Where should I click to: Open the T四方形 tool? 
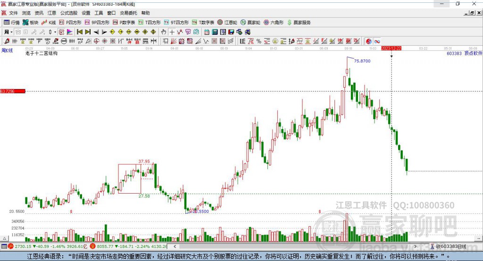click(150, 23)
